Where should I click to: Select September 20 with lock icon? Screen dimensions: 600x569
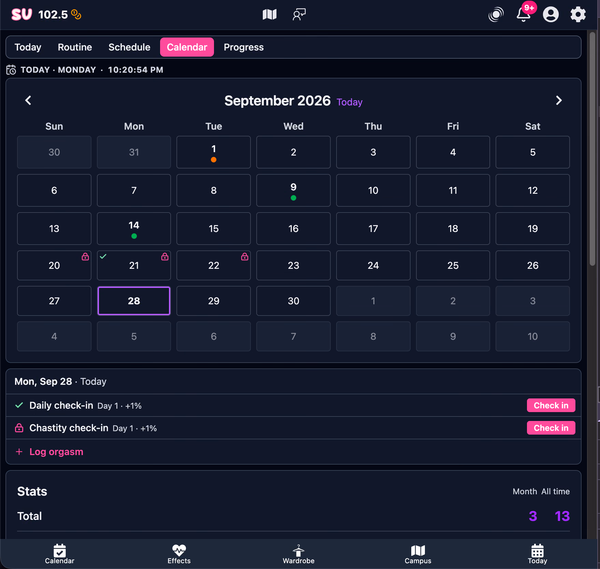pos(54,265)
